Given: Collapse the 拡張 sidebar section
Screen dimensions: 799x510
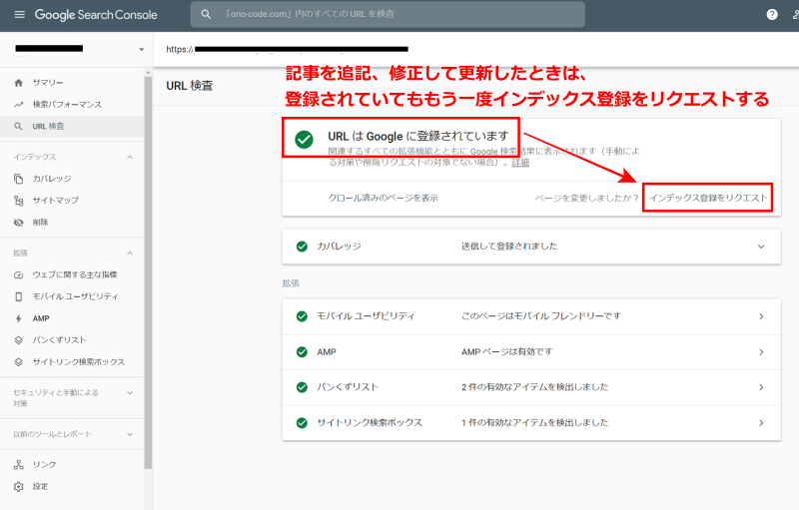Looking at the screenshot, I should click(x=129, y=253).
